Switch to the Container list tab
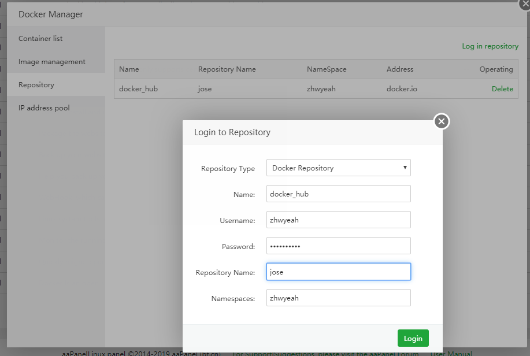This screenshot has height=356, width=530. click(40, 38)
